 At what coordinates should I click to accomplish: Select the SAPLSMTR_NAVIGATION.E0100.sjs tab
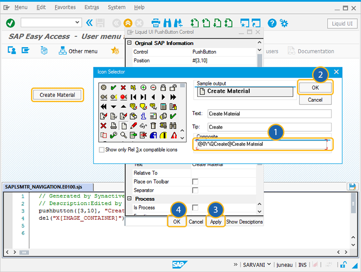(x=47, y=187)
